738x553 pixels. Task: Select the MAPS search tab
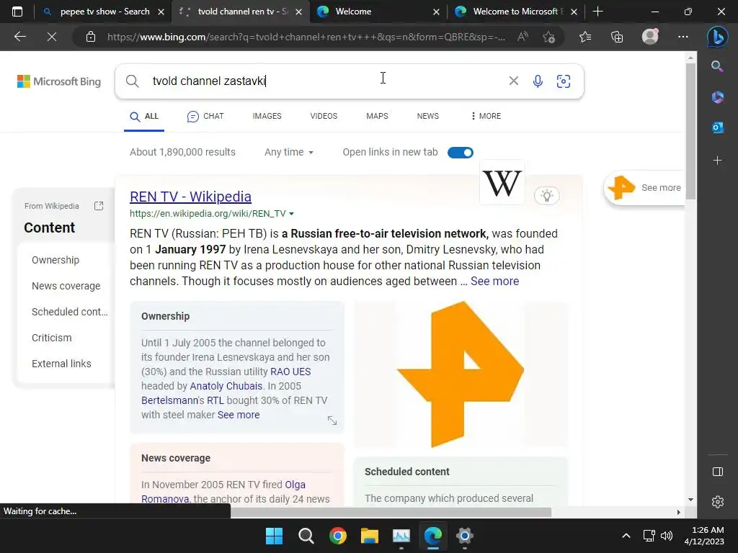click(x=377, y=116)
